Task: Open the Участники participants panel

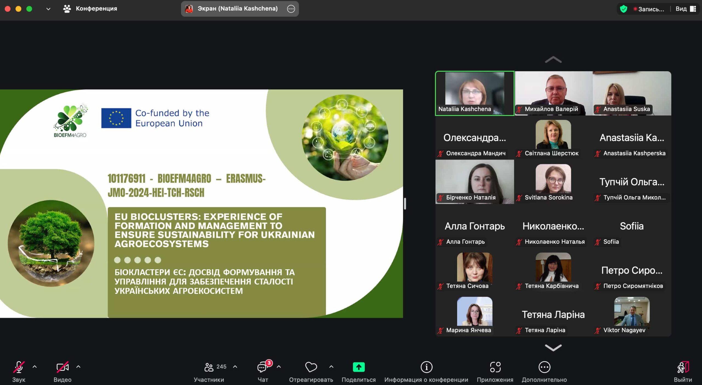Action: 209,372
